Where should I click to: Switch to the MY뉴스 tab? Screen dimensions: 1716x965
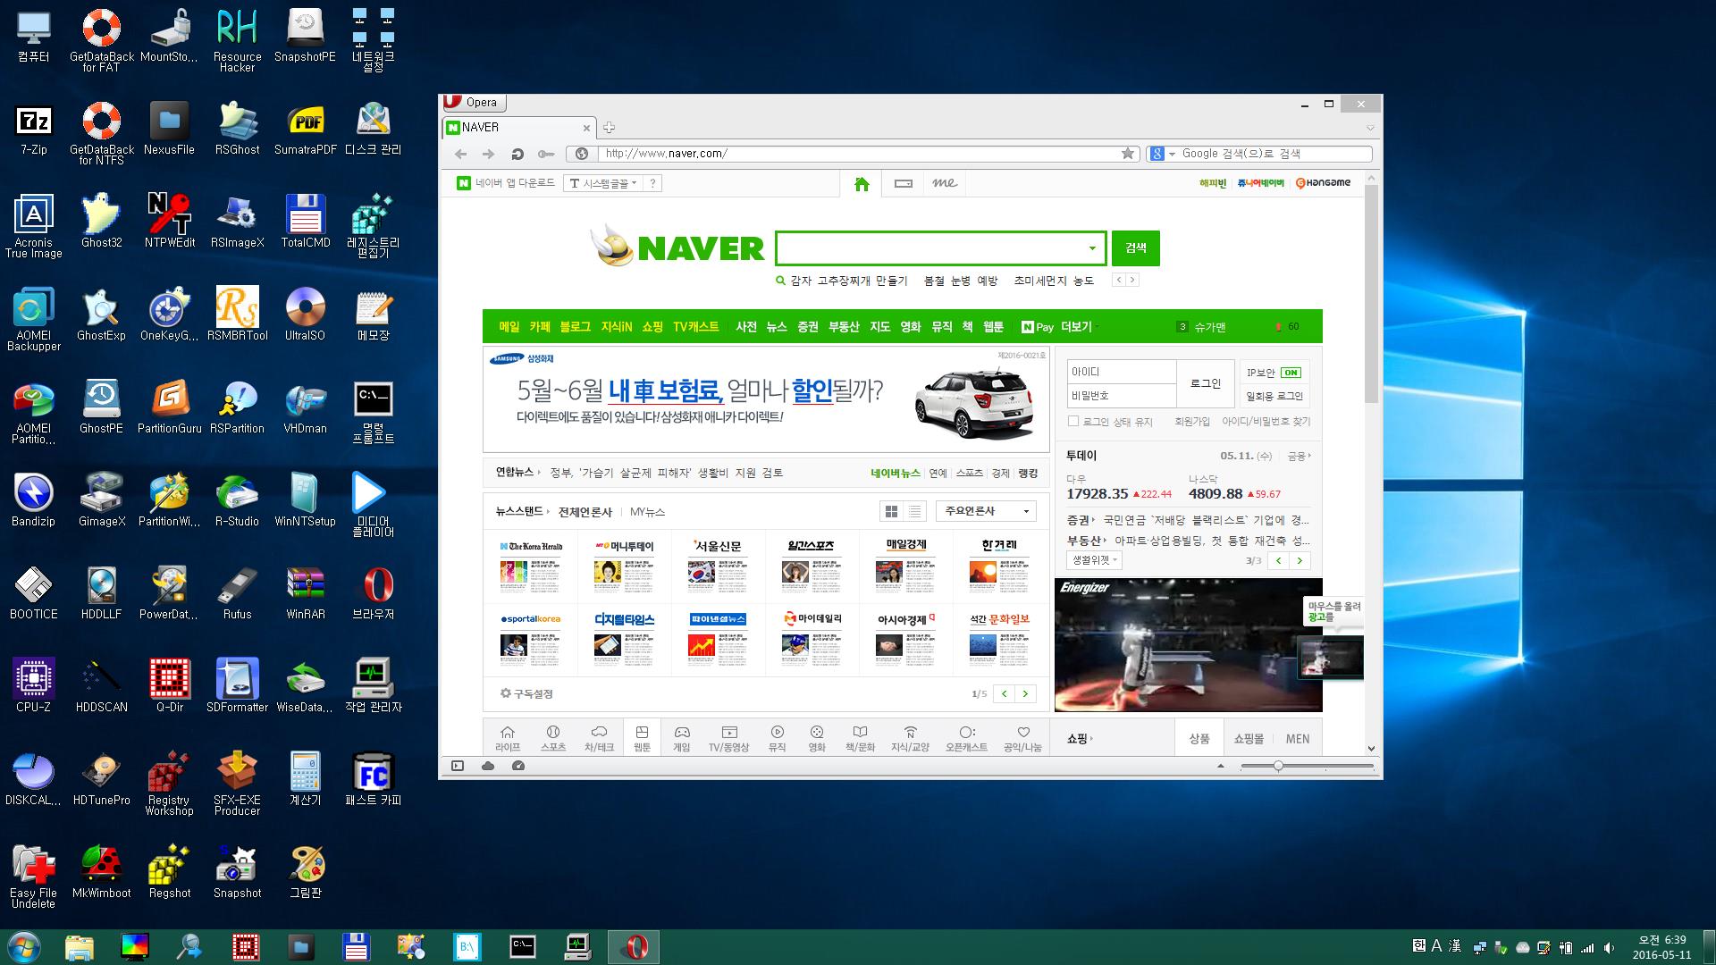[647, 512]
